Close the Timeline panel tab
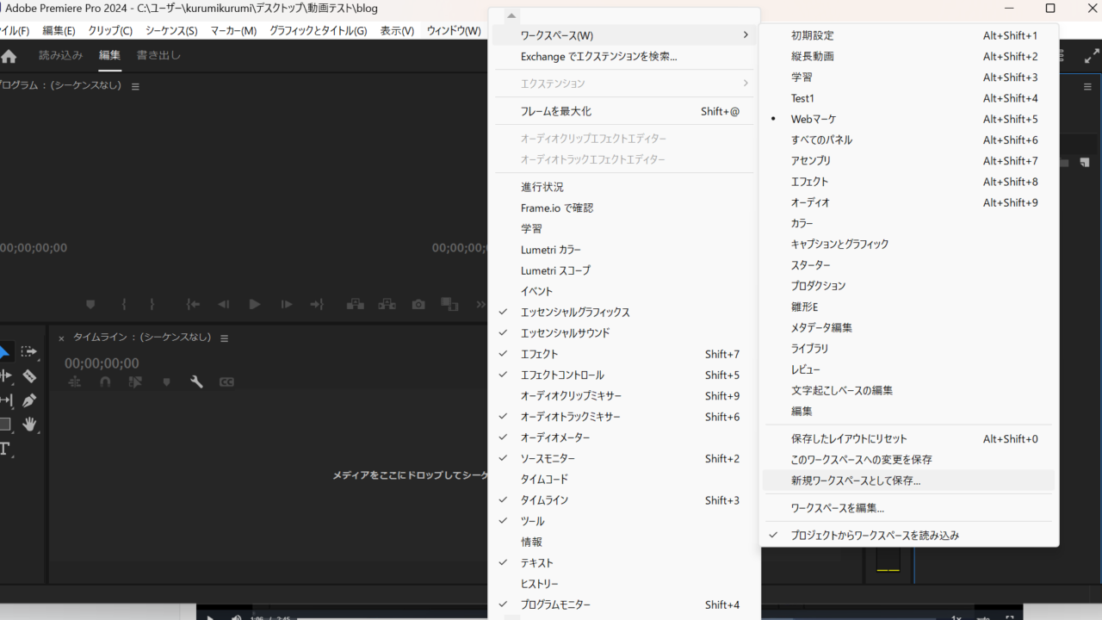This screenshot has height=620, width=1102. pos(61,338)
